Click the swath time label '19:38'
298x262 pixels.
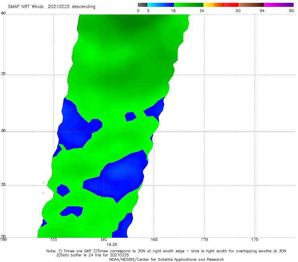point(112,245)
